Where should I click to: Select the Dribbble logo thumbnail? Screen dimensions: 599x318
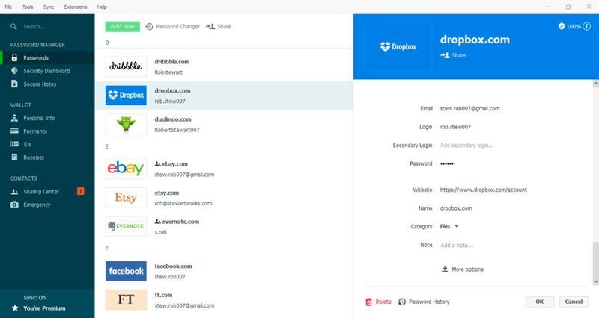[126, 66]
